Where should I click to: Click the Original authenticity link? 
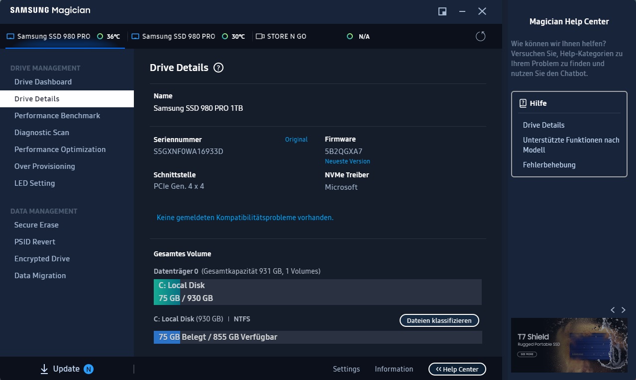(x=296, y=140)
